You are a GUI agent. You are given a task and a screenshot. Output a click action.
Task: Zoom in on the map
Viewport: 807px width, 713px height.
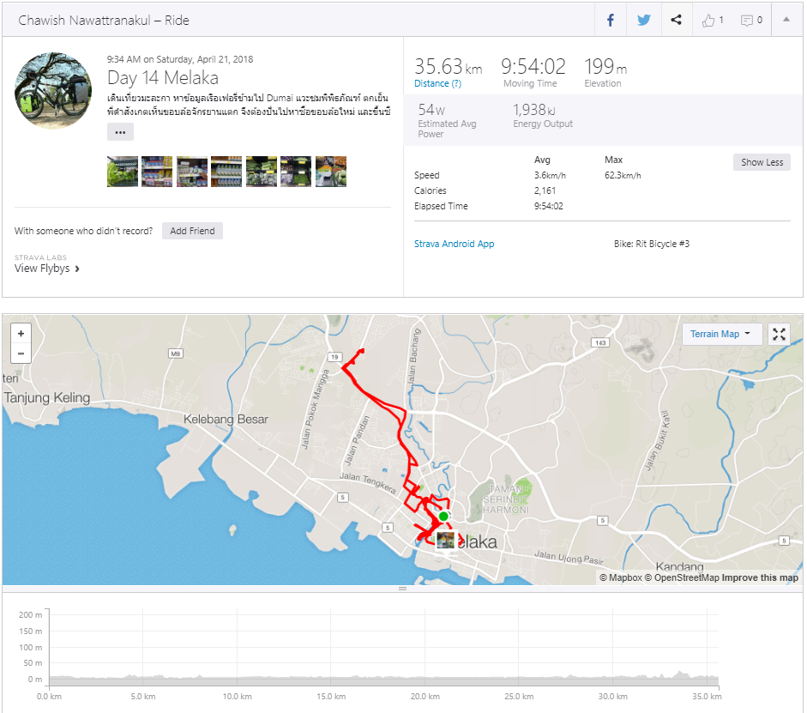pos(21,334)
